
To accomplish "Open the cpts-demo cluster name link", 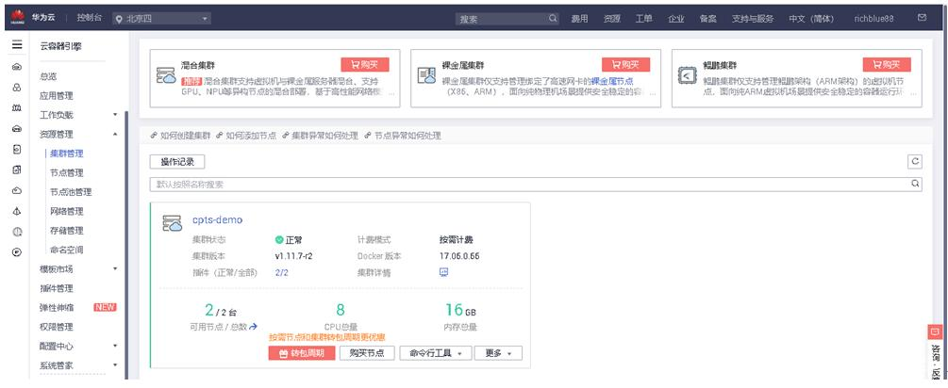I will (217, 219).
